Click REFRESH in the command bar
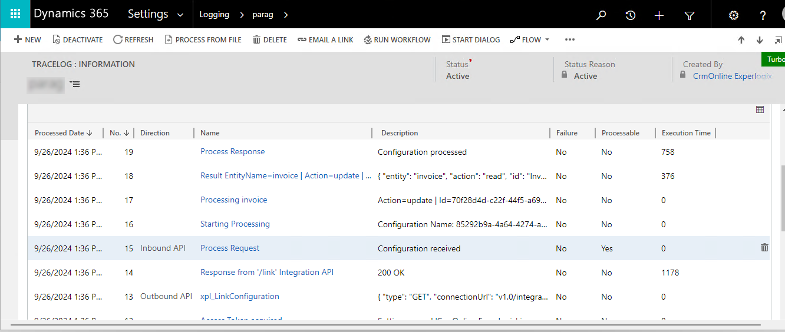Screen dimensions: 785x332 coord(133,39)
